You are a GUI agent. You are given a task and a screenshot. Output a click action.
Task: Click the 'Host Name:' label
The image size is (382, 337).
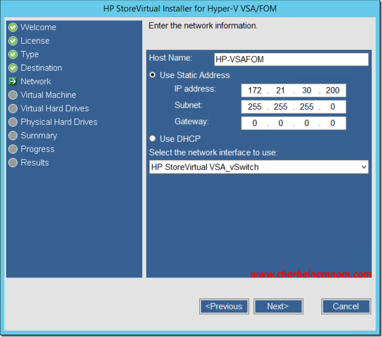tap(170, 58)
